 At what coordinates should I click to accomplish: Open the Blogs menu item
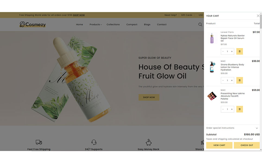click(147, 24)
